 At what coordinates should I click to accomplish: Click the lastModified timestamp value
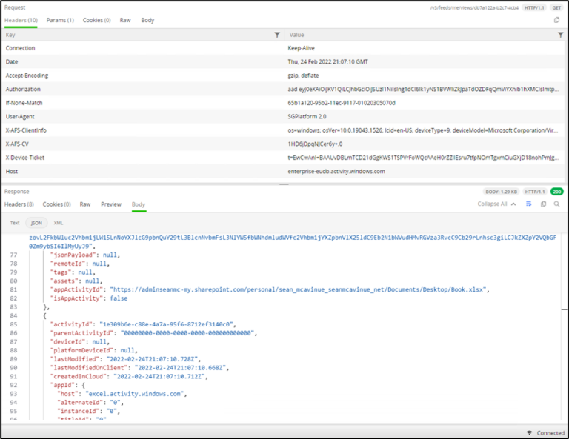tap(152, 359)
